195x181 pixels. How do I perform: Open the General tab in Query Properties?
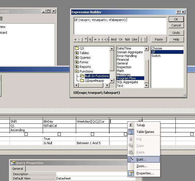[x=18, y=169]
